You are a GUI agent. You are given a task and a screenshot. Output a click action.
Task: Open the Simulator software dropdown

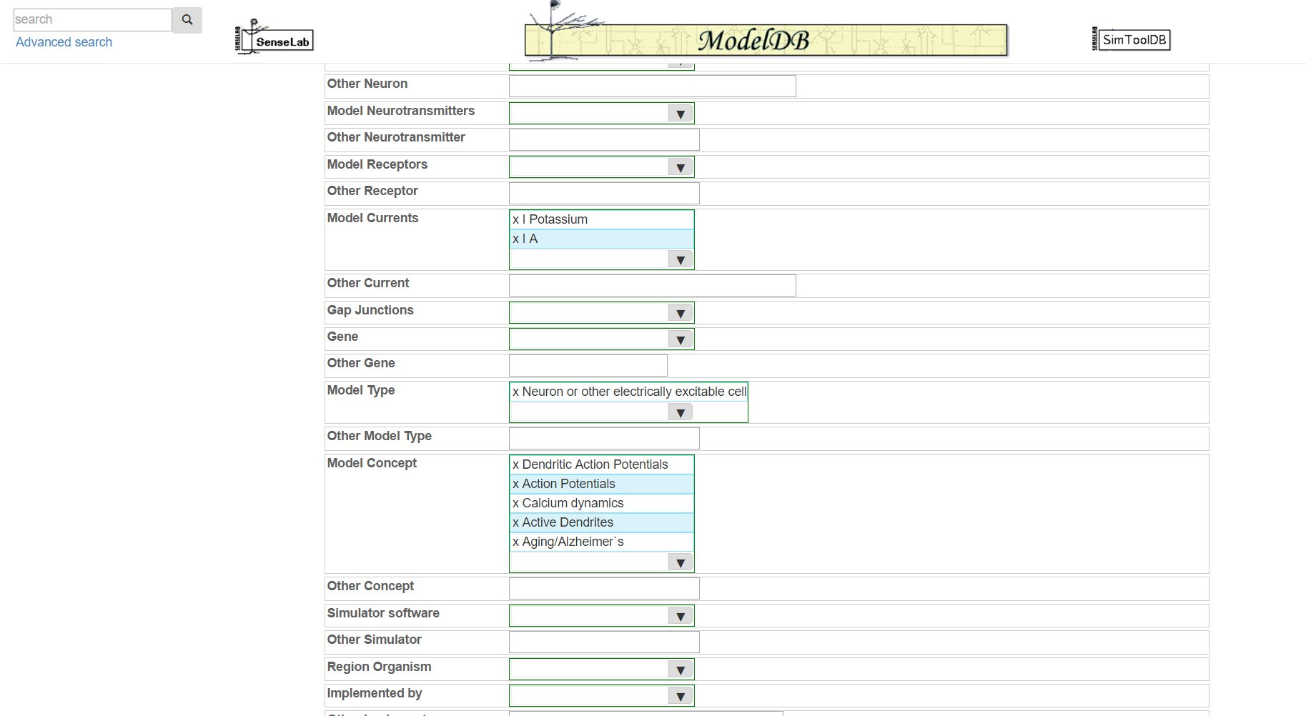click(x=680, y=616)
